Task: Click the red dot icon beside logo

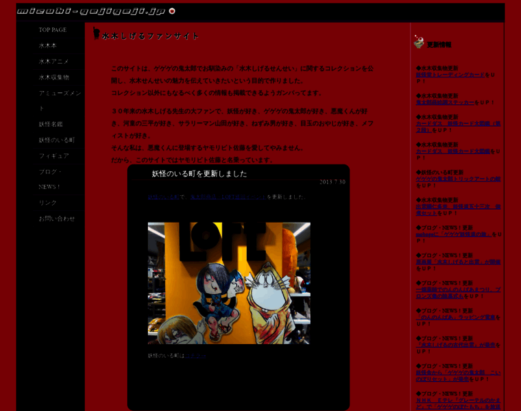Action: point(172,11)
